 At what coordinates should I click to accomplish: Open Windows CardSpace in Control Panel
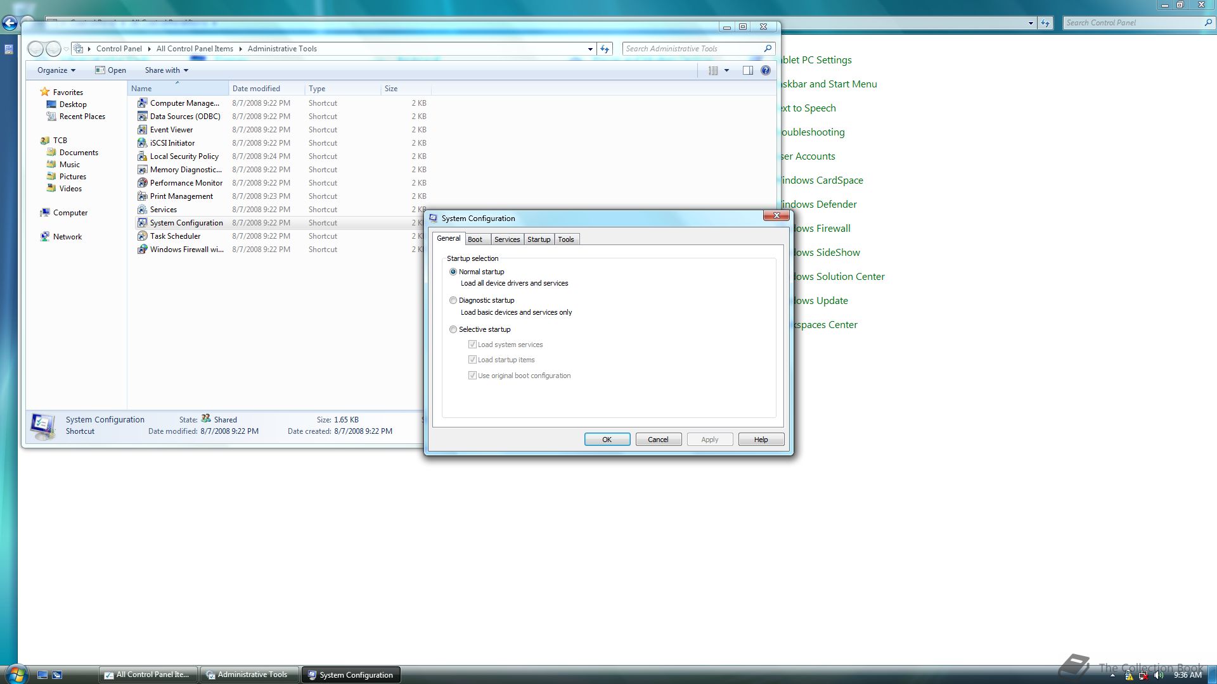tap(822, 180)
